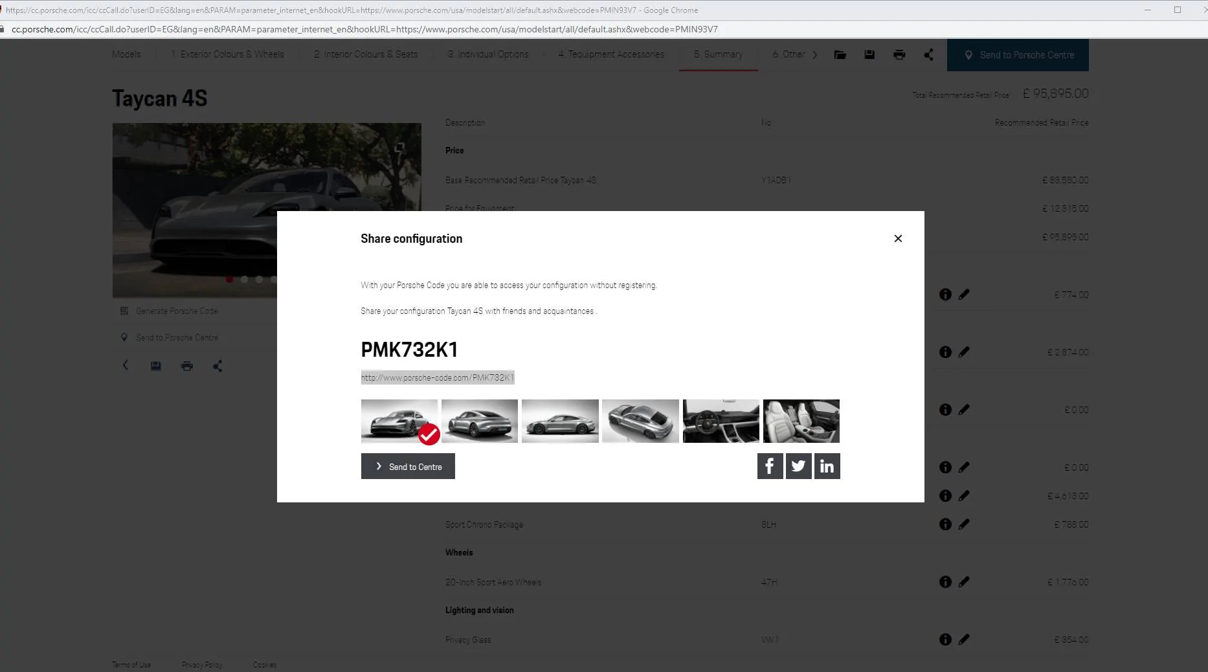Edit the £774.00 option with pencil icon

pos(964,295)
